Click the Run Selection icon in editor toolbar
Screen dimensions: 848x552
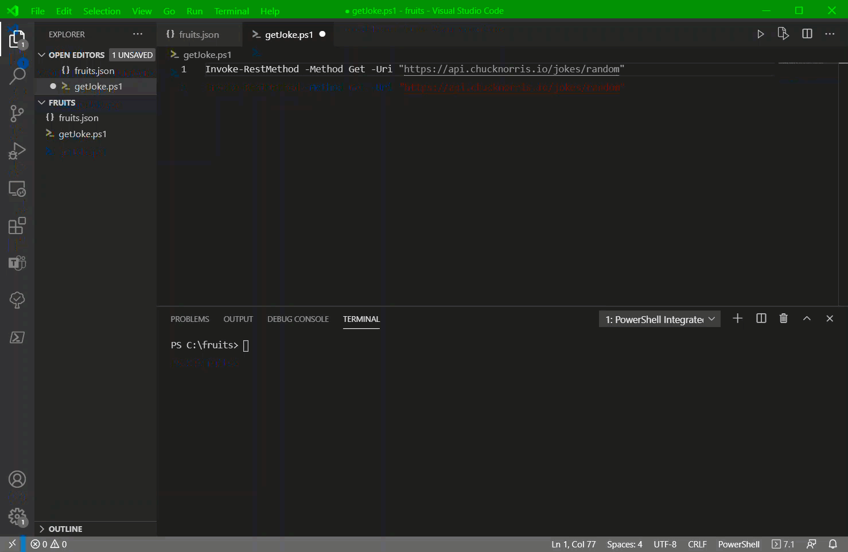(783, 34)
